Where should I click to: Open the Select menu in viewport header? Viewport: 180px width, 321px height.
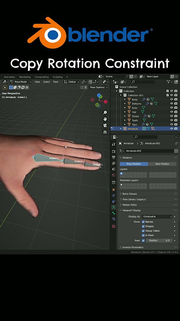[x=47, y=82]
